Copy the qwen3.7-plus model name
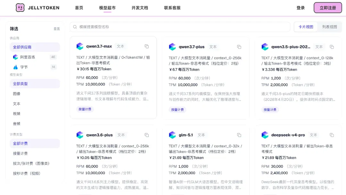346x195 pixels. pos(239,47)
